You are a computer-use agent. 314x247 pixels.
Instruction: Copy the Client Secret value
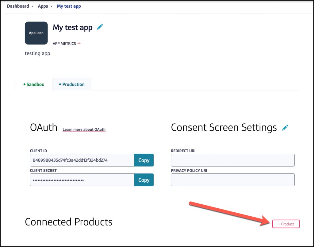click(144, 180)
